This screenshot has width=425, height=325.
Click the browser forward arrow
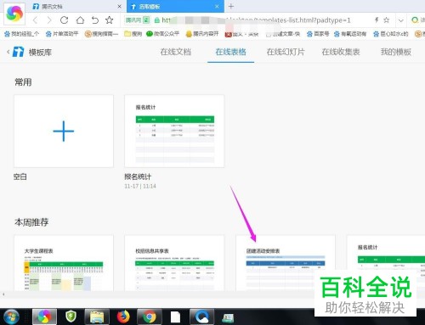tap(49, 20)
